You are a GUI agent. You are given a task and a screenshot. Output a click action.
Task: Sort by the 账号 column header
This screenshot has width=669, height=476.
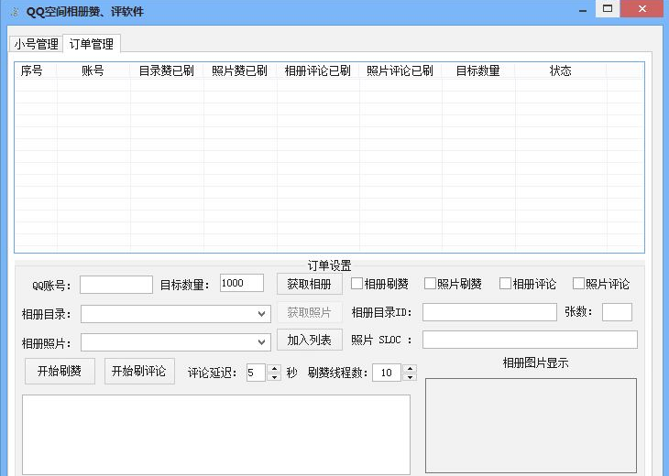coord(93,70)
